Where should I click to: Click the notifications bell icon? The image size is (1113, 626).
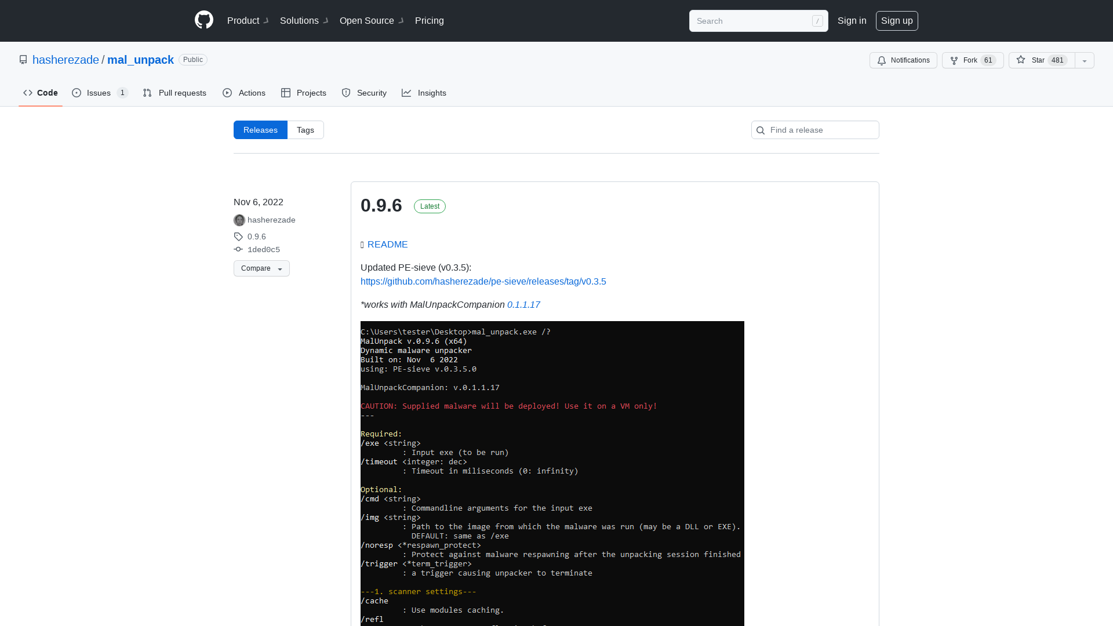[x=882, y=60]
